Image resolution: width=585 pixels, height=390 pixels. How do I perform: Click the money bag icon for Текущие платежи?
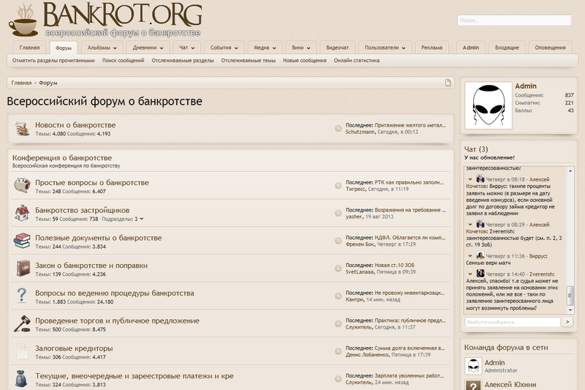click(x=22, y=379)
